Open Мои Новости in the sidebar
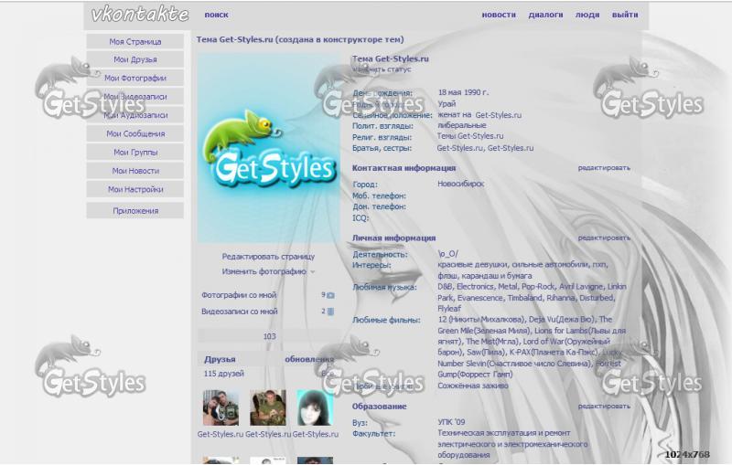 135,171
